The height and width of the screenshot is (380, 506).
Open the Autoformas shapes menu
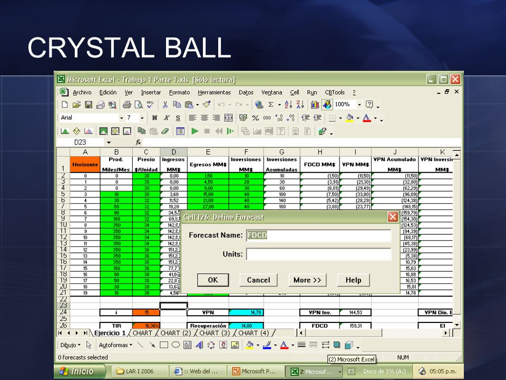(x=115, y=345)
